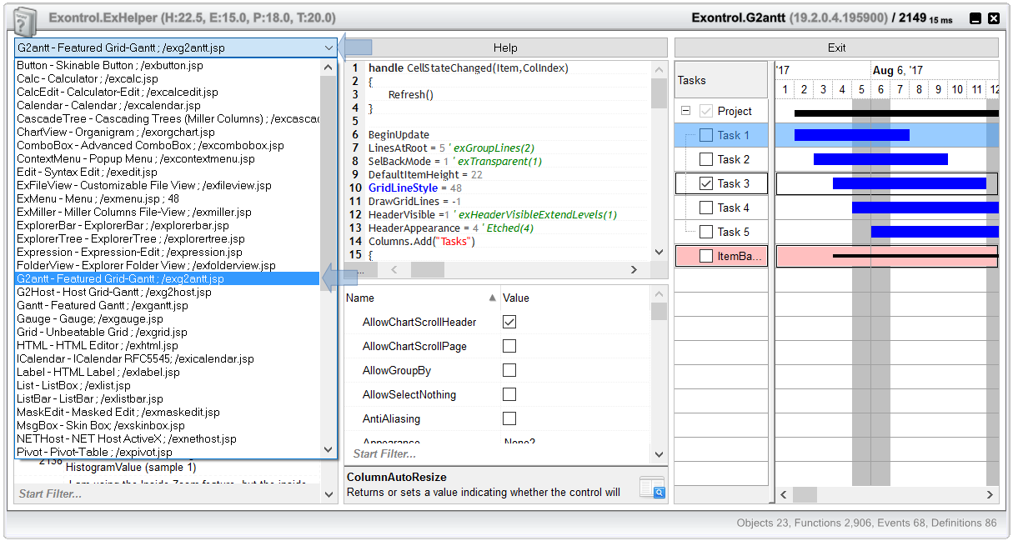
Task: Click the ExHelper book icon in title bar
Action: click(26, 19)
